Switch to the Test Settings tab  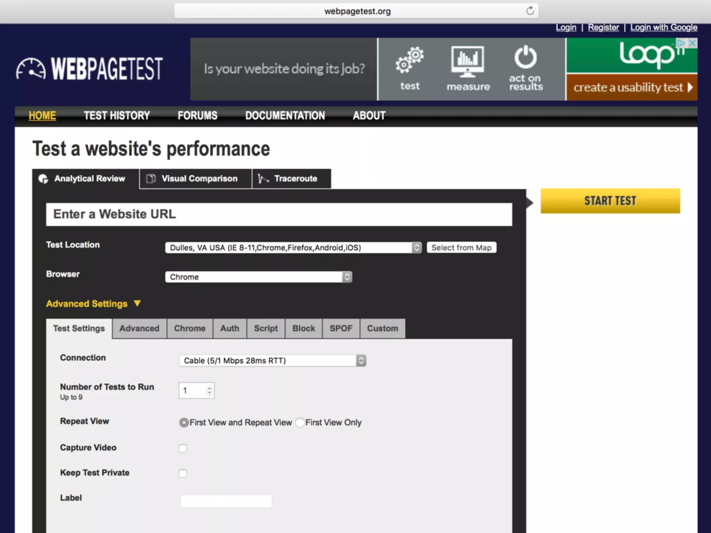pyautogui.click(x=79, y=328)
